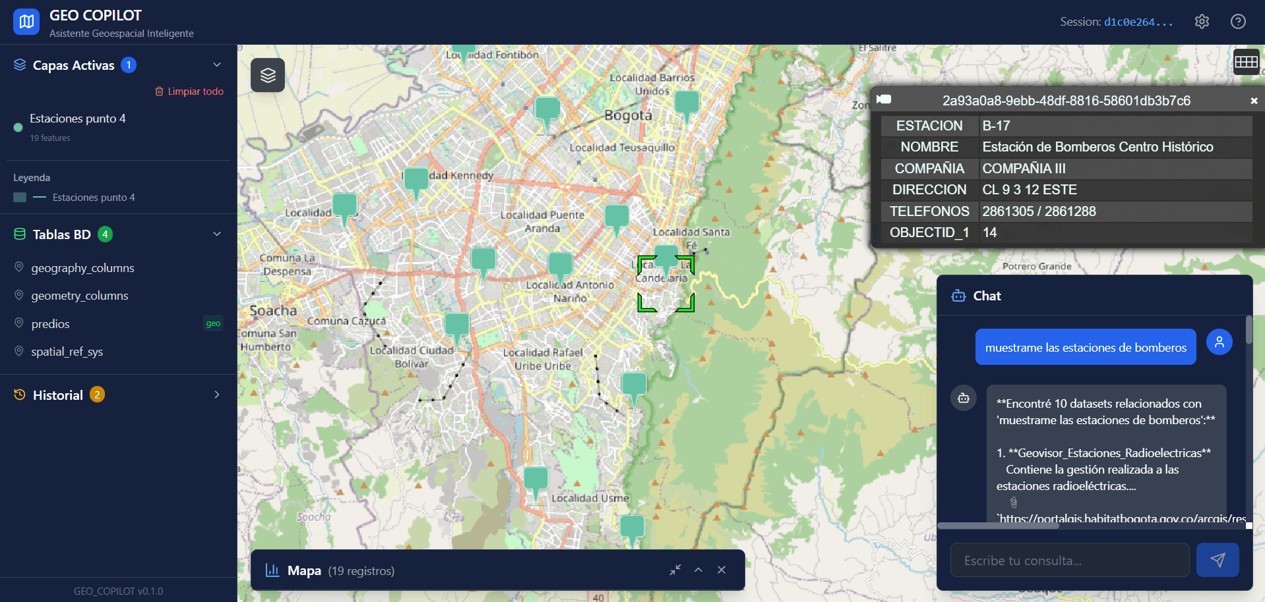Focus the Escribe tu consulta input field
Viewport: 1265px width, 602px height.
(x=1069, y=561)
